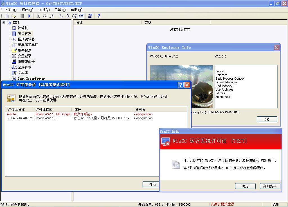Click the New project toolbar icon
The height and width of the screenshot is (207, 288).
7,16
